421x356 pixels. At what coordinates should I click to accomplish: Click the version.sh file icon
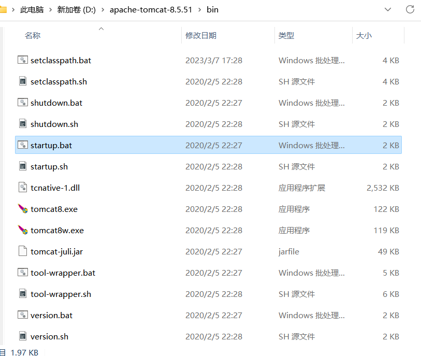point(23,336)
